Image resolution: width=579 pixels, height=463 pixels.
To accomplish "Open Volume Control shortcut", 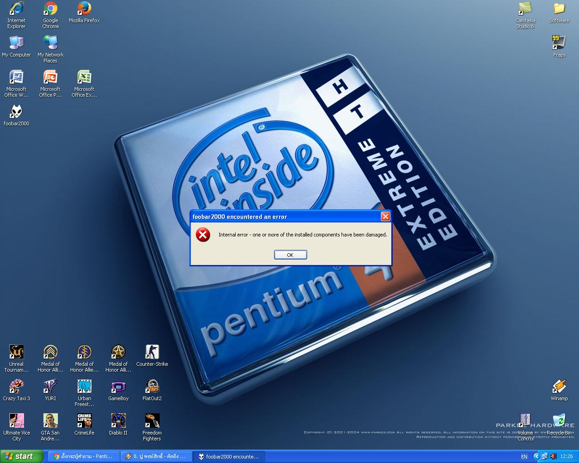I will (525, 427).
